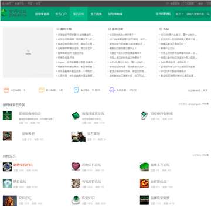Screen dimensions: 211x211
Task: Click the 珠宝知识 ring icon
Action: pos(76,200)
